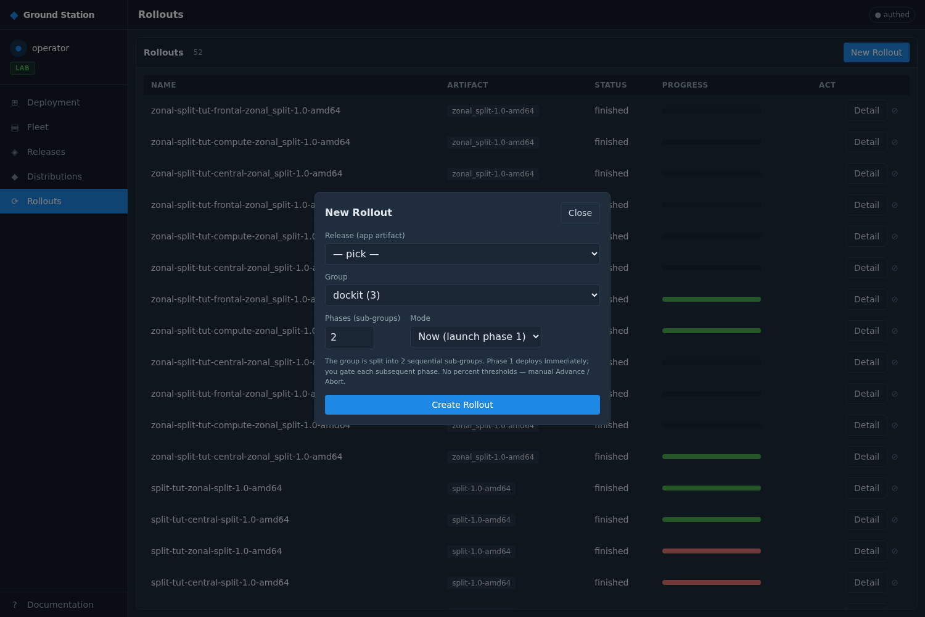Click the NAME column header
This screenshot has width=925, height=617.
coord(163,85)
